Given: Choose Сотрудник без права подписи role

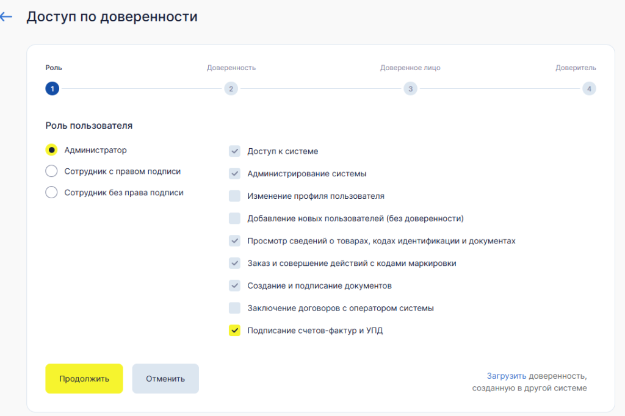Looking at the screenshot, I should [x=51, y=192].
